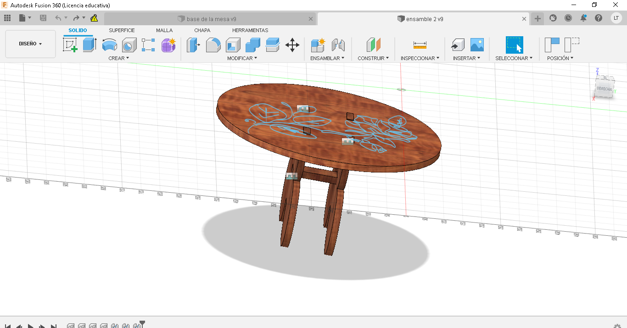The image size is (627, 328).
Task: Switch to the SUPERFICIE tab
Action: tap(122, 30)
